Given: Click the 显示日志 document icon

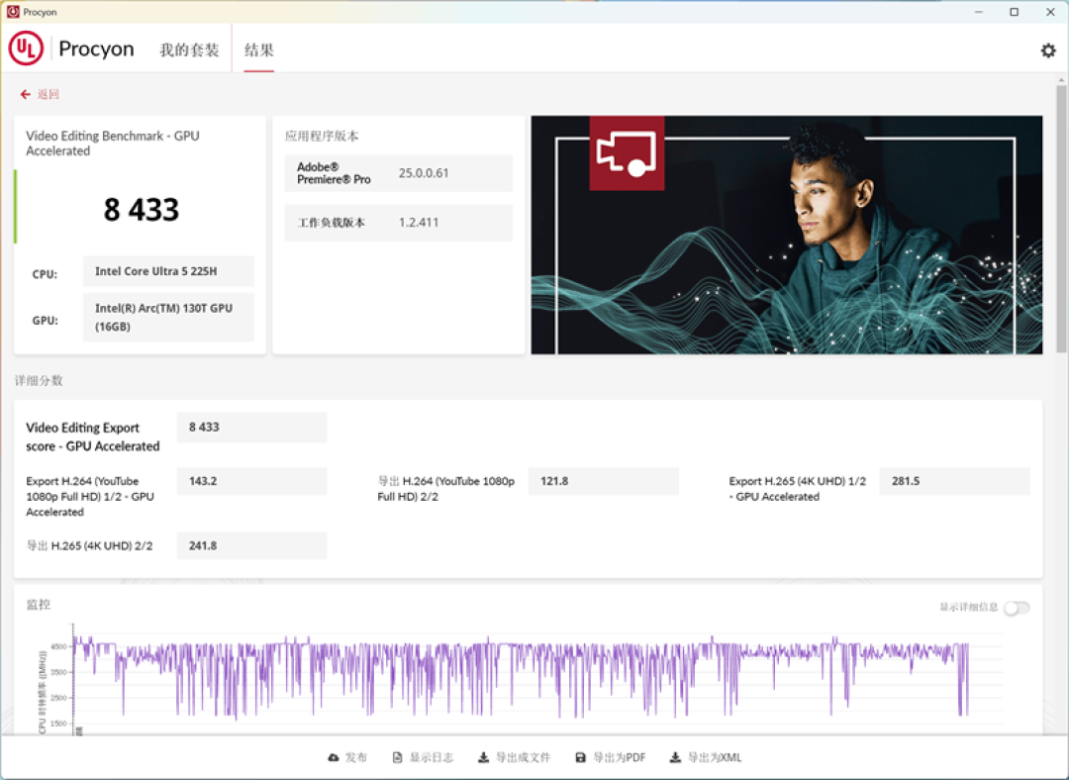Looking at the screenshot, I should coord(398,757).
